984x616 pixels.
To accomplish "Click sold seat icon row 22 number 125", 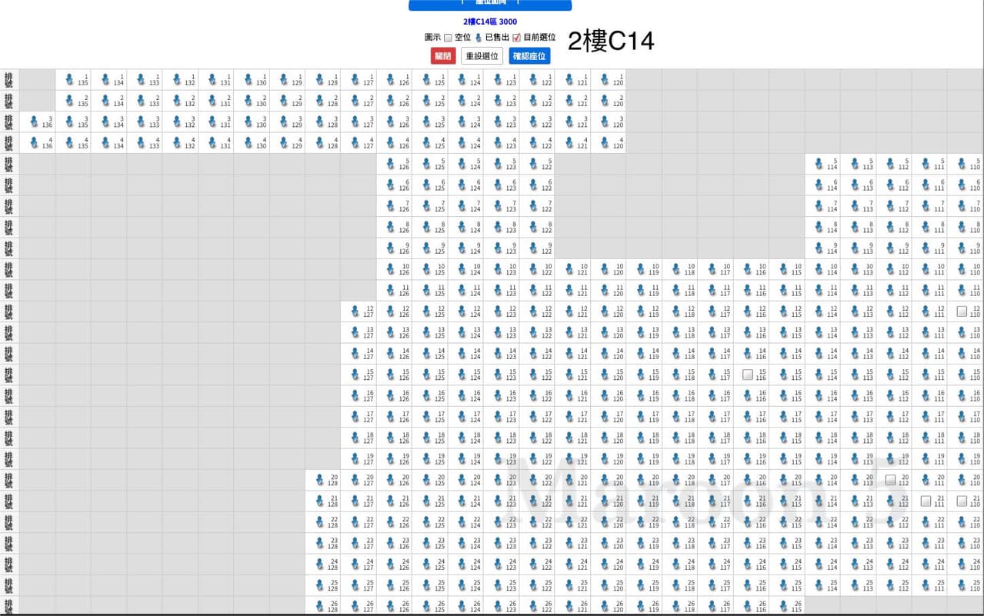I will click(x=427, y=522).
